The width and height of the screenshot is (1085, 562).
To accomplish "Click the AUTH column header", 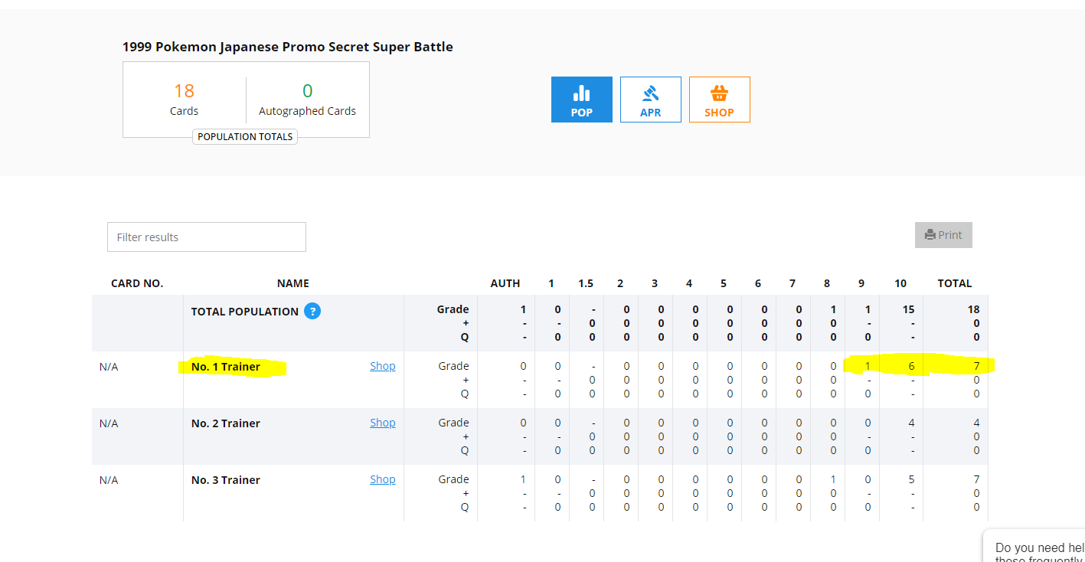I will [505, 283].
